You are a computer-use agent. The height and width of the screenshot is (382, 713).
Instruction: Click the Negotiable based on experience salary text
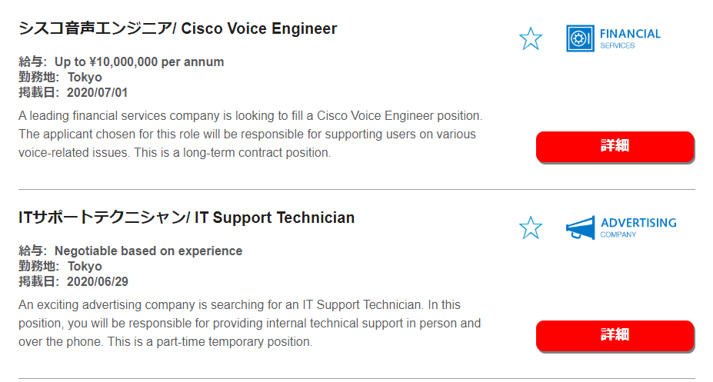click(148, 251)
